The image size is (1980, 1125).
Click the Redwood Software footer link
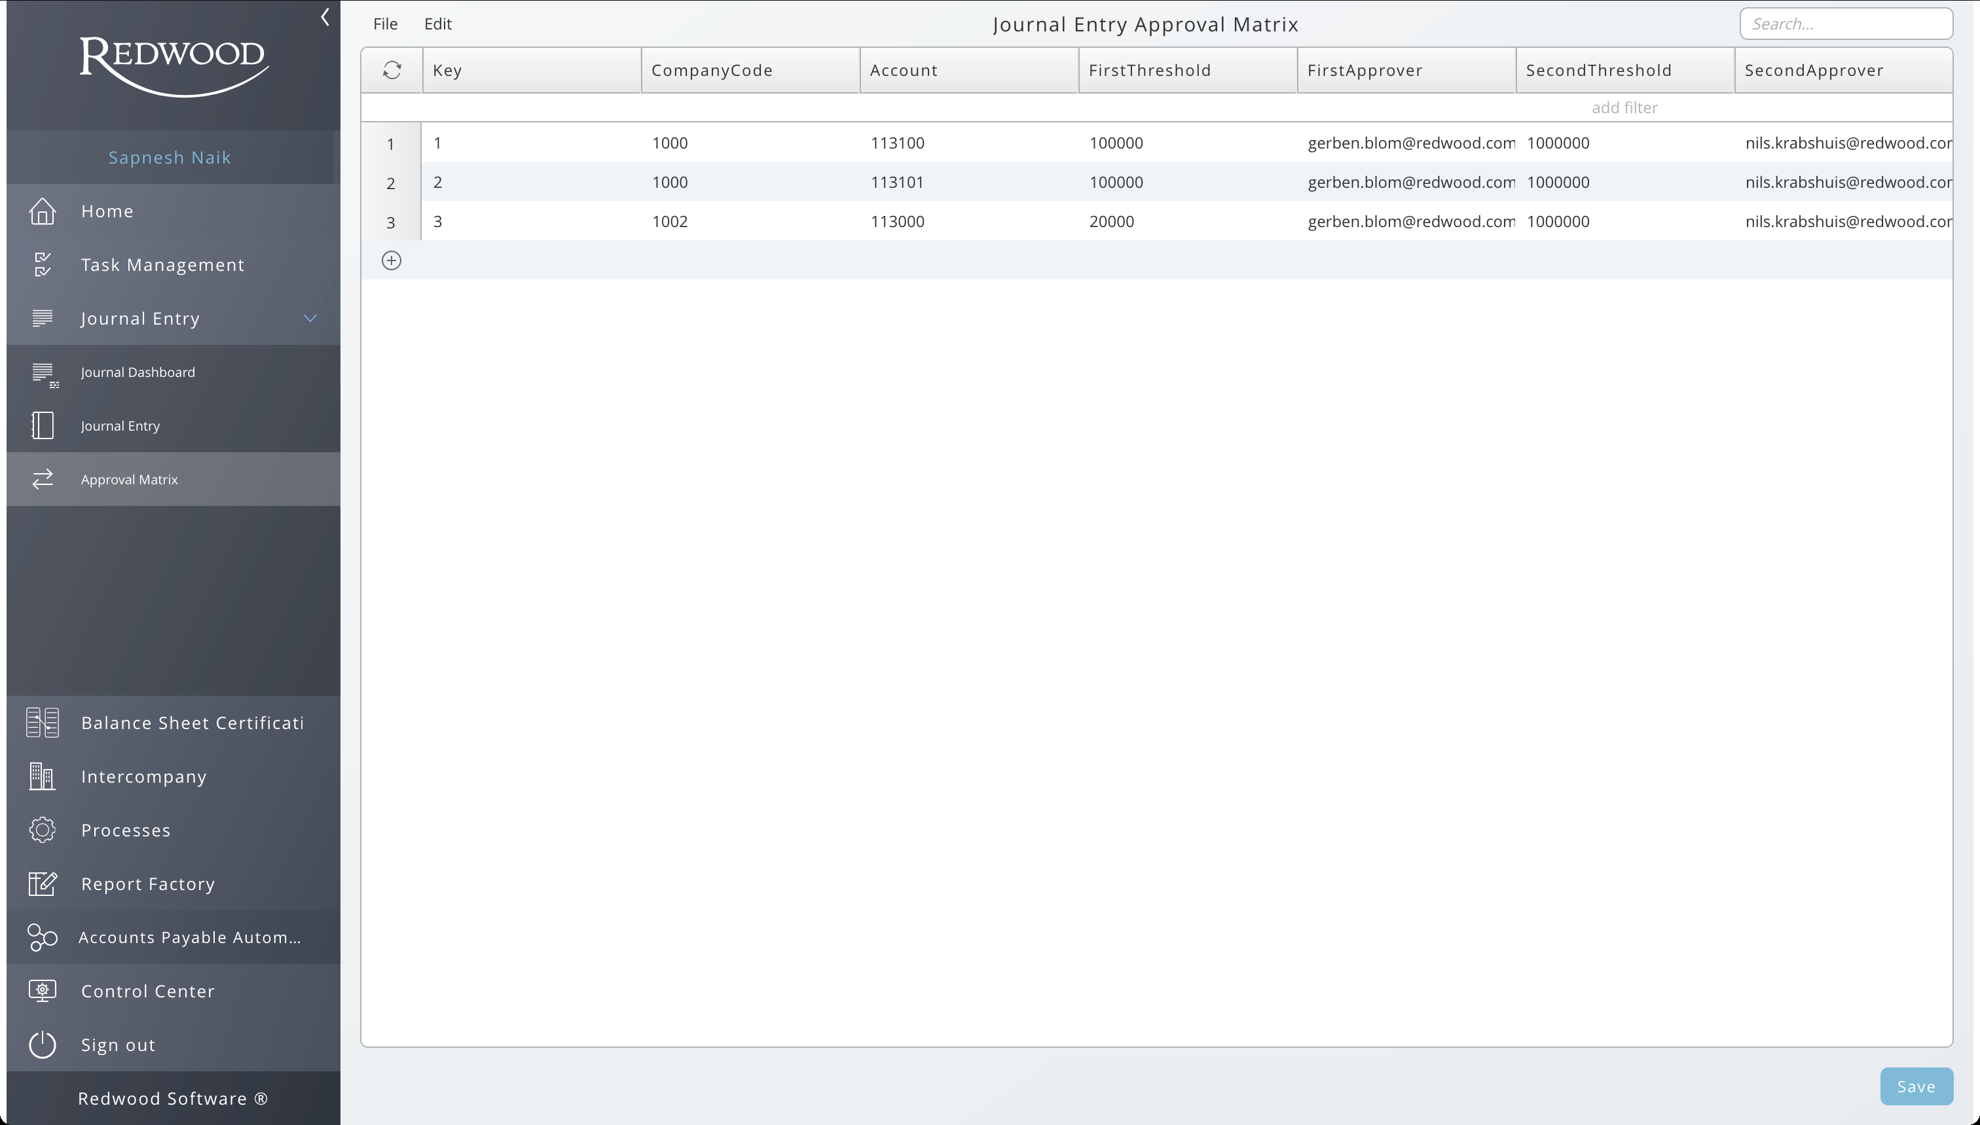172,1099
